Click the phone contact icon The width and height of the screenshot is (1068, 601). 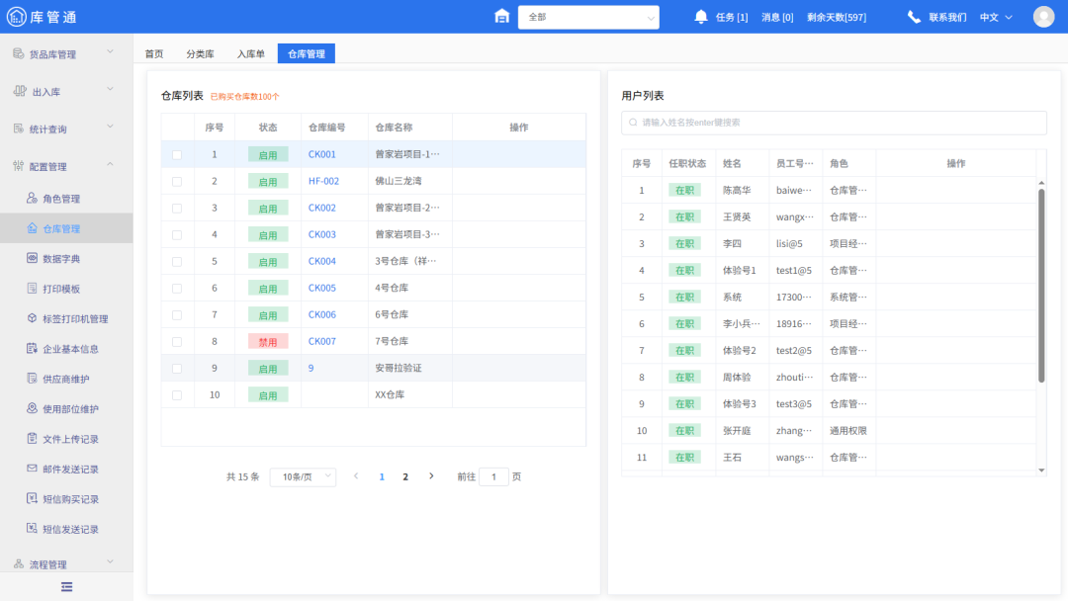914,17
